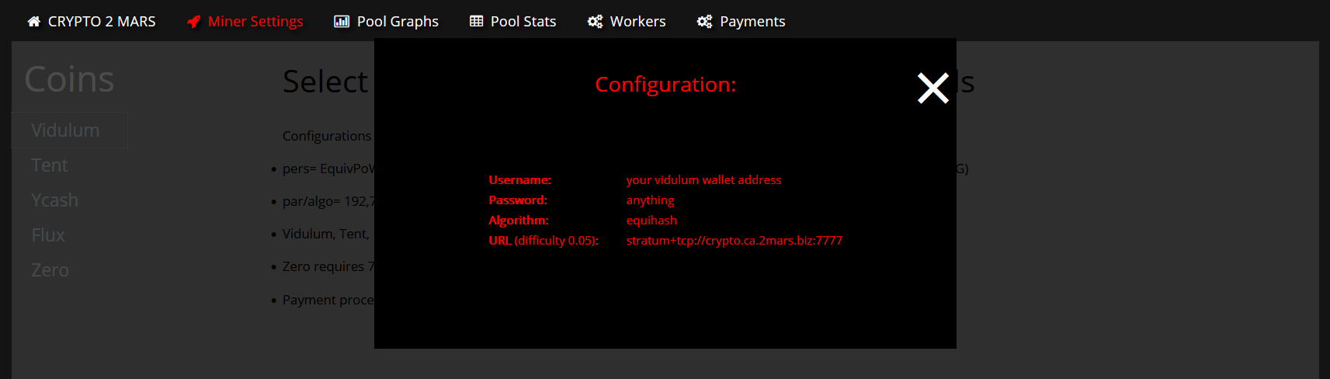Click the 'equihash' algorithm value
Viewport: 1330px width, 379px height.
pos(651,221)
